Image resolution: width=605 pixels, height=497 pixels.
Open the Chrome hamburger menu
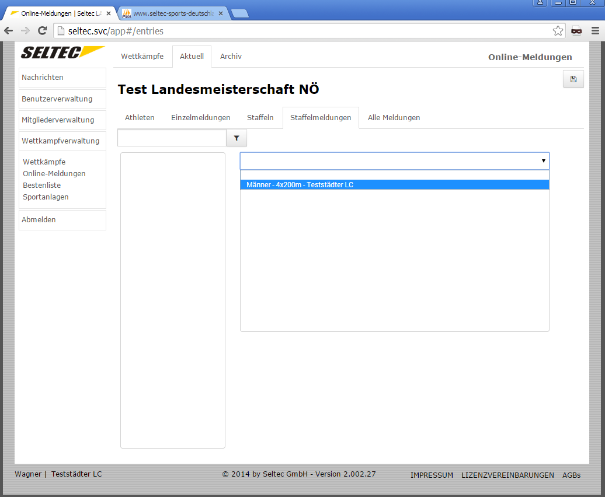[595, 31]
